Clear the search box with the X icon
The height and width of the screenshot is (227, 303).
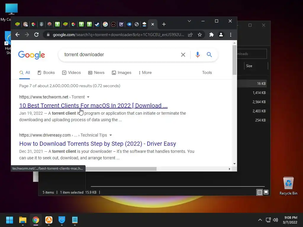pos(183,55)
